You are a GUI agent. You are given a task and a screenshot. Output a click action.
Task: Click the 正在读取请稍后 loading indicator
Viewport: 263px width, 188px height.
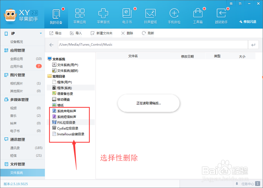click(148, 103)
